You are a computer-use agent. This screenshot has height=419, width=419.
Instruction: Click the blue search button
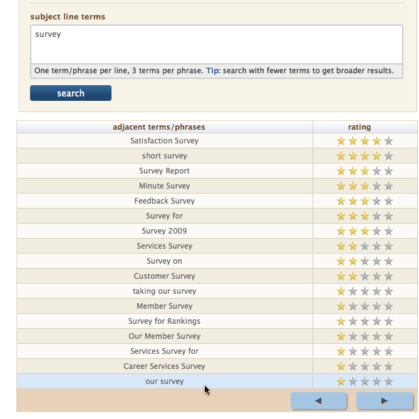click(x=71, y=93)
